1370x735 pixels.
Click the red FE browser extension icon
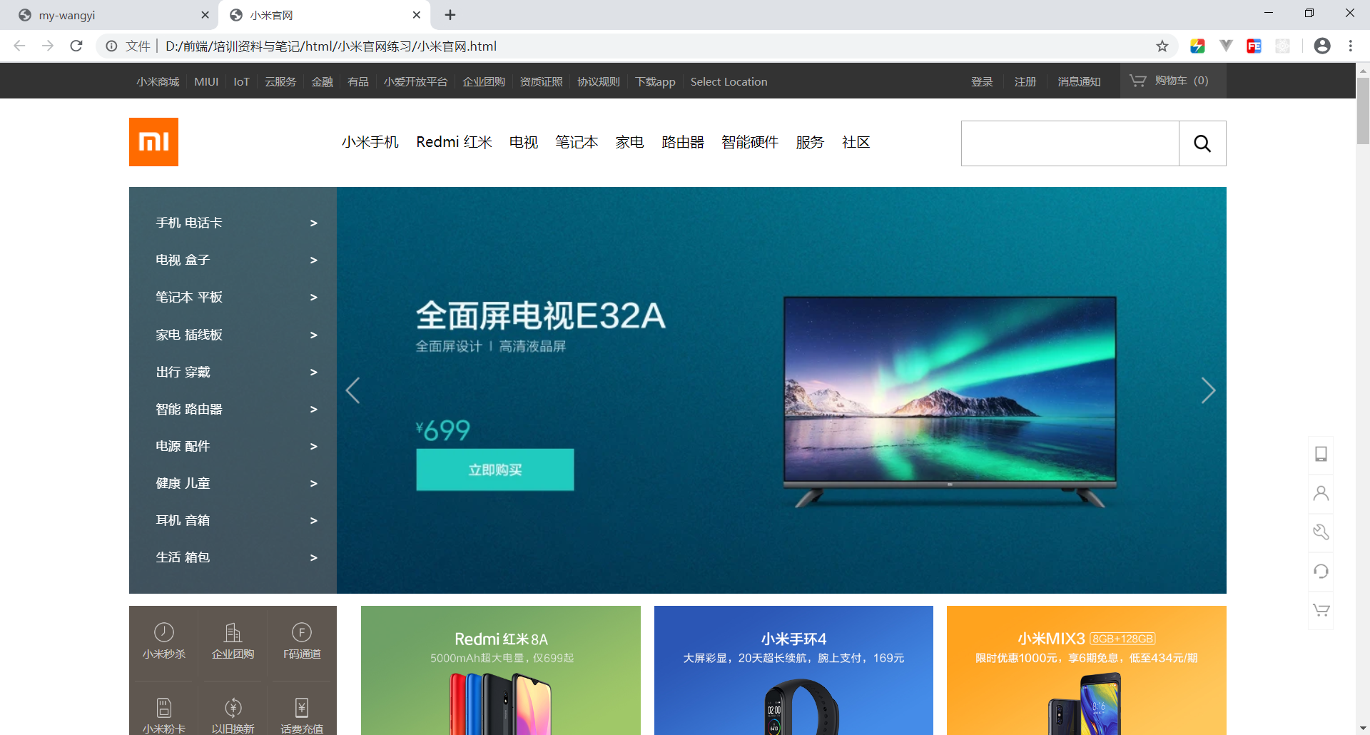1254,46
